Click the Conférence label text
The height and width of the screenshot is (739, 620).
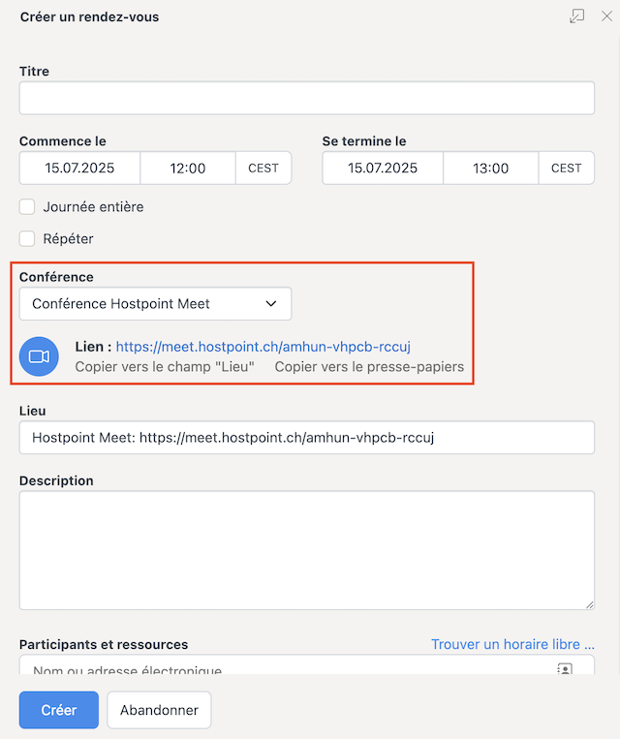tap(56, 277)
